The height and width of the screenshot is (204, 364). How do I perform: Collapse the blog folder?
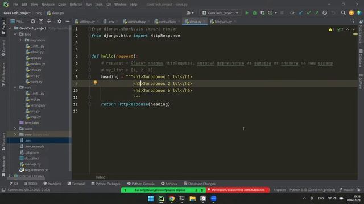coord(15,34)
